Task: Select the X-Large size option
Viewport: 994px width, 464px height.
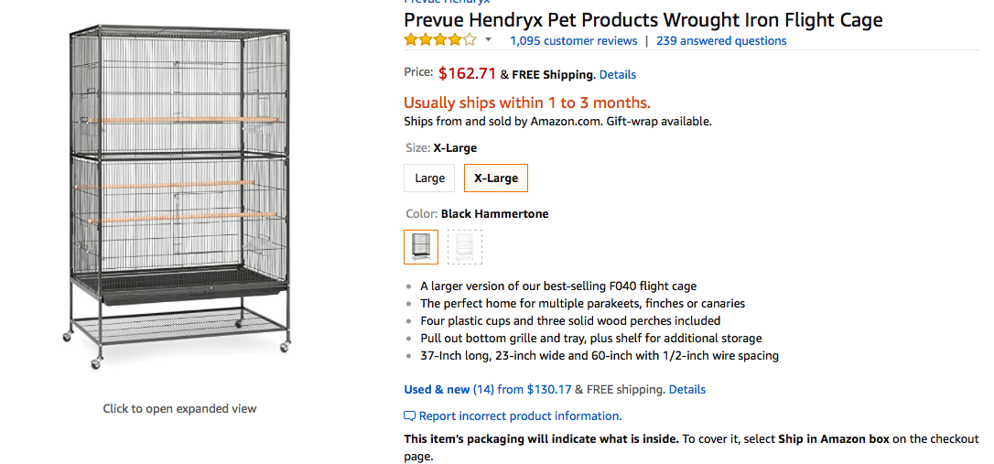Action: pos(496,178)
